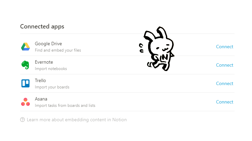Viewport: 252px width, 141px height.
Task: Click the question mark help icon
Action: [x=22, y=120]
